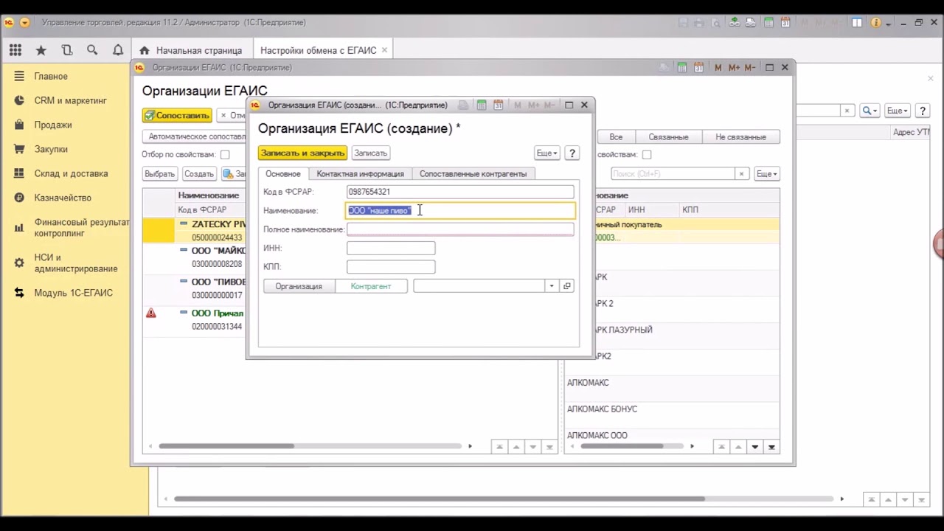Viewport: 944px width, 531px height.
Task: Click the open-form icon next to the контрагент field
Action: tap(566, 286)
